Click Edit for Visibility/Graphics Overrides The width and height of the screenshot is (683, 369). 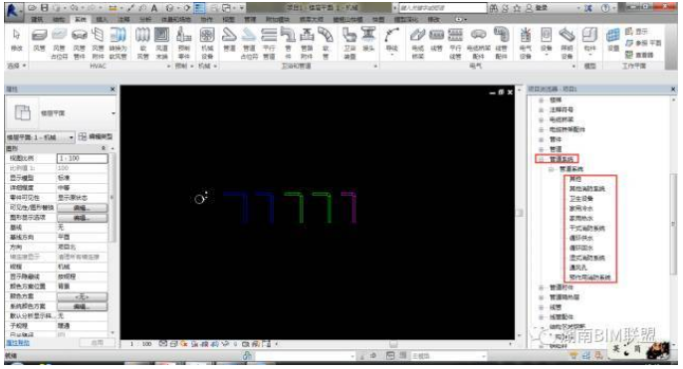click(x=82, y=208)
